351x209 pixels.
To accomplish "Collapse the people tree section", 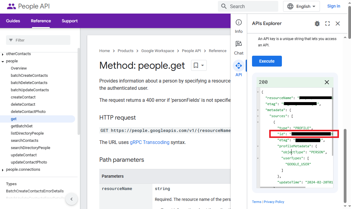I will pos(2,61).
